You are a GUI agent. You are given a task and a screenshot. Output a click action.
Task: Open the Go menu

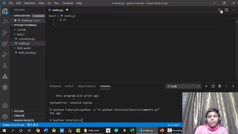[x=49, y=3]
